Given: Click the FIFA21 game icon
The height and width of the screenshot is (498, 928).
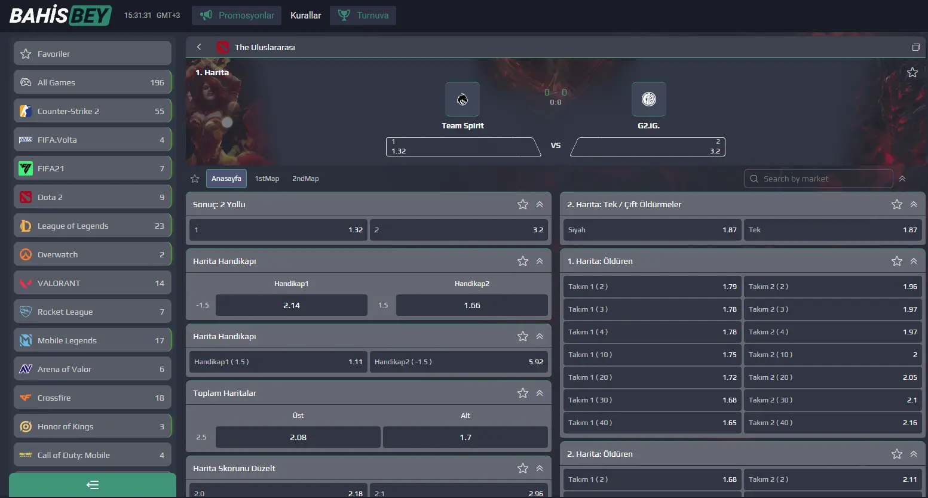Looking at the screenshot, I should coord(26,168).
